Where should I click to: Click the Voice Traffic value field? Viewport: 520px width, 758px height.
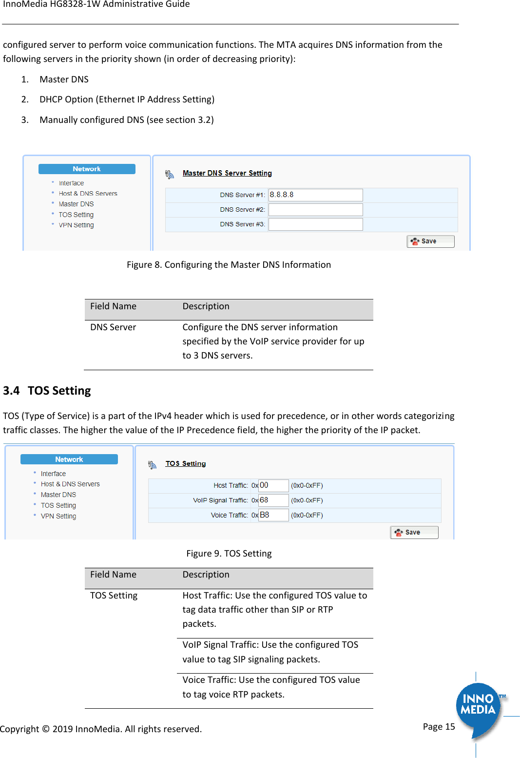click(273, 514)
